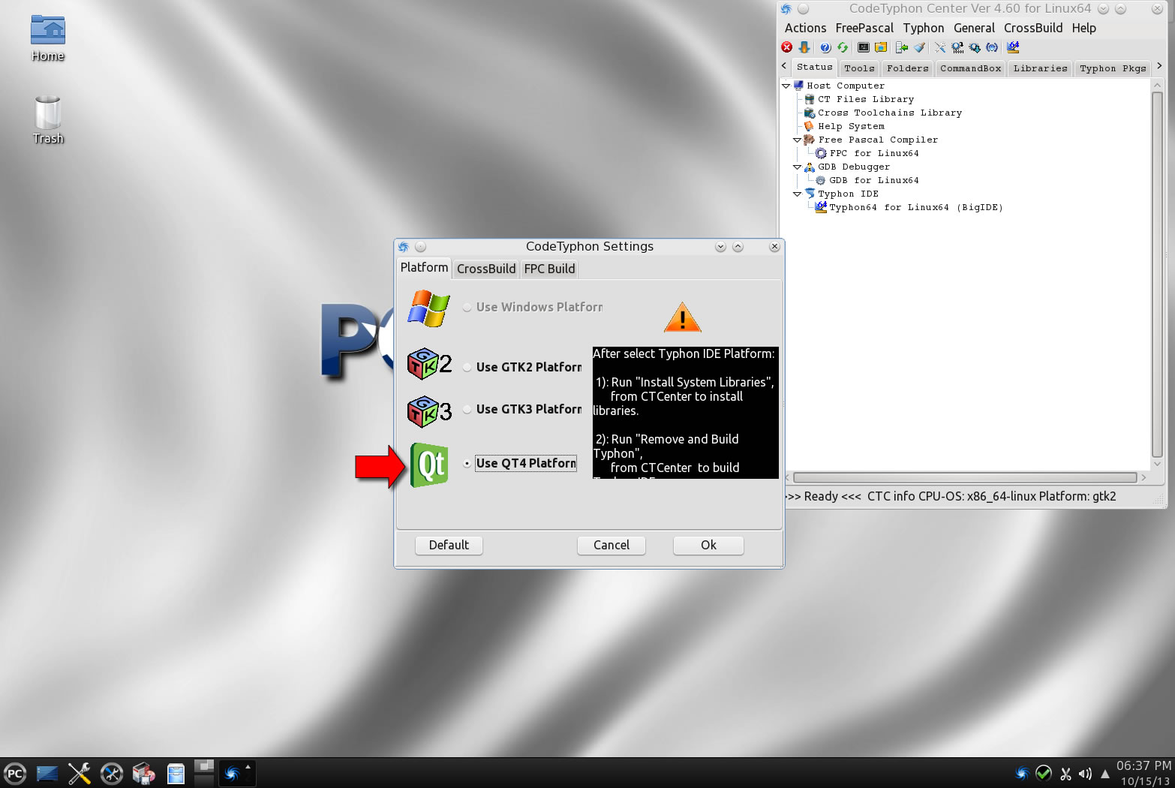
Task: Click the 64-bit build toolbar icon
Action: pos(1013,47)
